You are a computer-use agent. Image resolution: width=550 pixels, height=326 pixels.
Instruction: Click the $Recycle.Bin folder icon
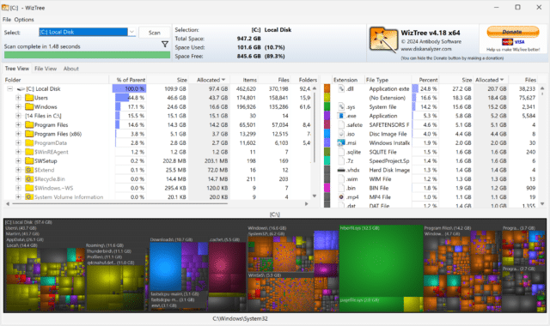pyautogui.click(x=29, y=179)
